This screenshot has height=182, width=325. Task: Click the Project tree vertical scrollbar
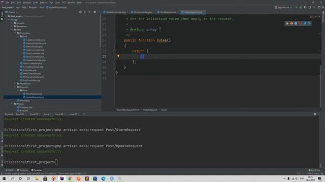click(x=101, y=31)
